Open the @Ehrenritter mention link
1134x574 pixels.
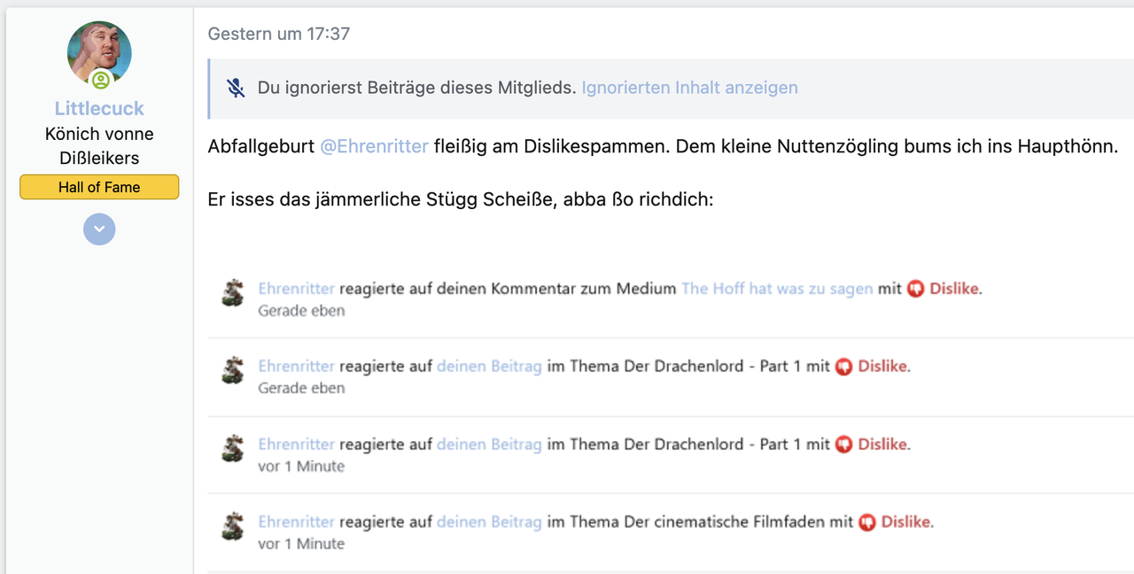[374, 146]
